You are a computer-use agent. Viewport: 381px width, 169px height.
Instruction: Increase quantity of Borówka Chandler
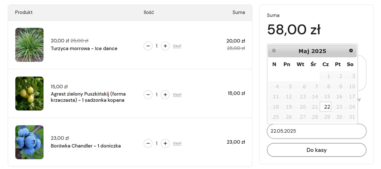(x=165, y=143)
